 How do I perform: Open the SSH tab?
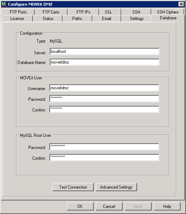(x=136, y=12)
